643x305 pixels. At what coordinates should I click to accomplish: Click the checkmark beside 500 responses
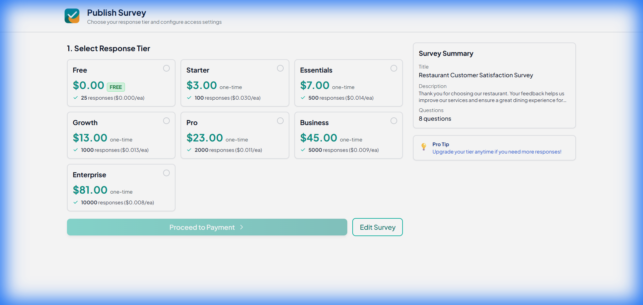[303, 98]
